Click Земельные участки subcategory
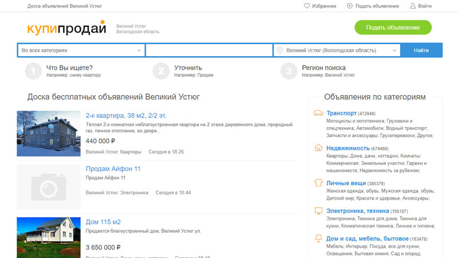 pos(382,163)
